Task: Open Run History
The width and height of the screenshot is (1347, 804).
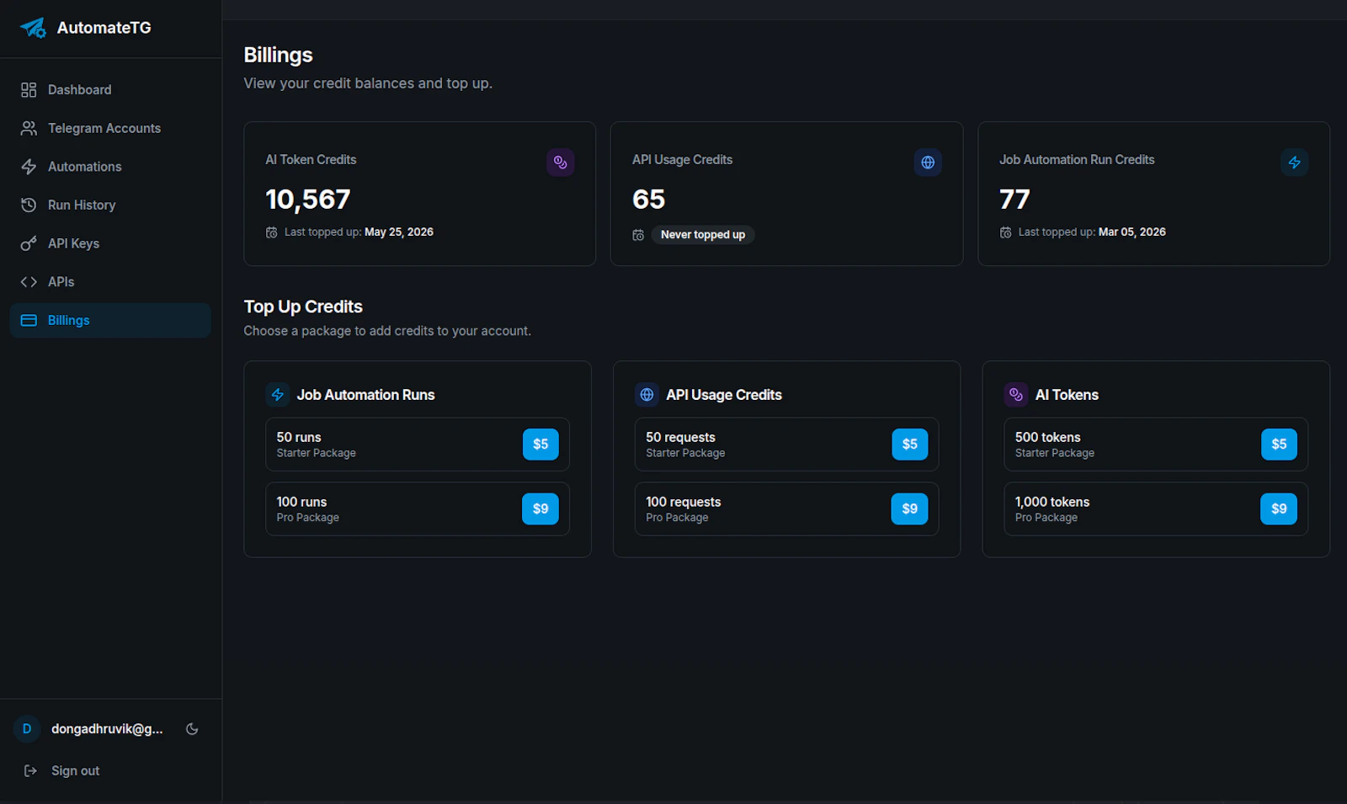Action: (110, 205)
